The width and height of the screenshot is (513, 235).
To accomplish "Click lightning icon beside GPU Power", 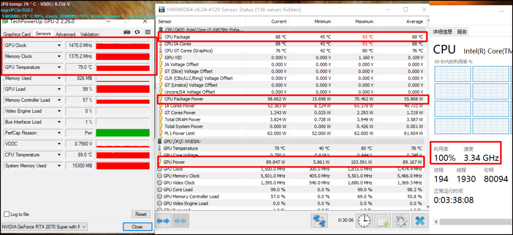I will (x=160, y=162).
